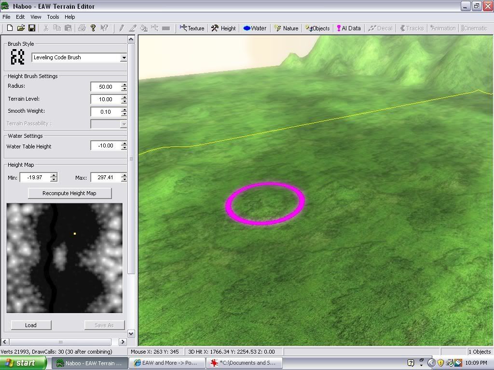Open the Tools menu
The width and height of the screenshot is (494, 370).
point(53,17)
